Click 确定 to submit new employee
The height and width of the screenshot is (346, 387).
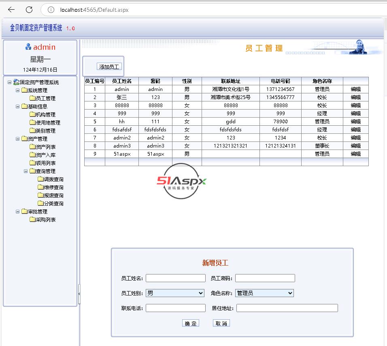point(191,323)
